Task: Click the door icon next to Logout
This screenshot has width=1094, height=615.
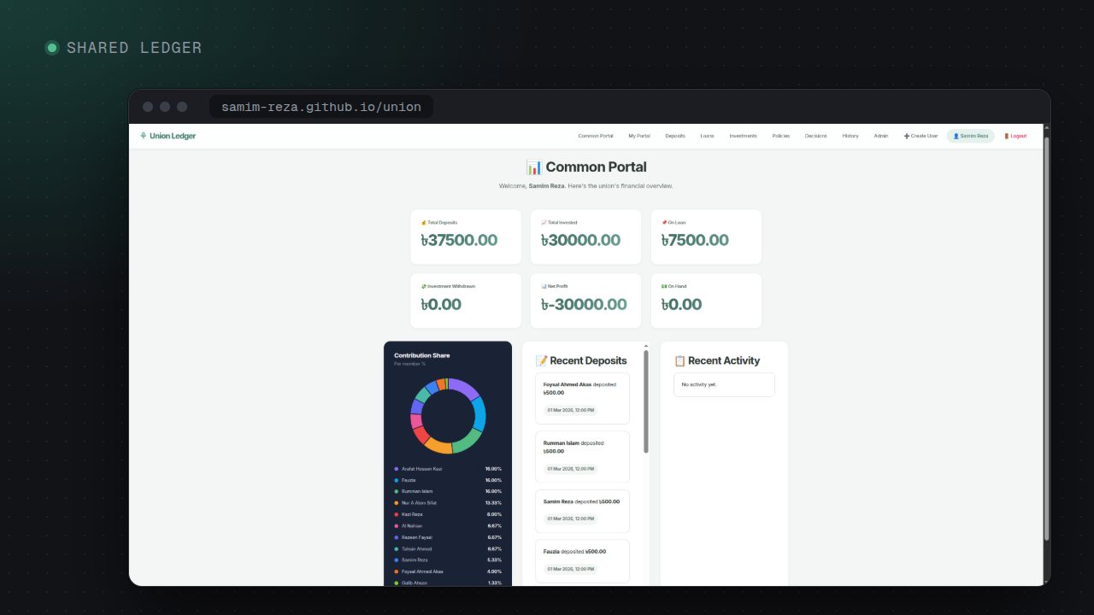Action: (1007, 136)
